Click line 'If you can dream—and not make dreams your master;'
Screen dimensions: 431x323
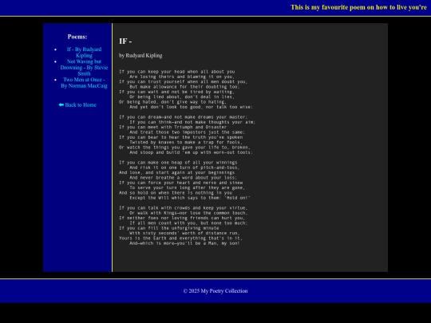click(184, 117)
